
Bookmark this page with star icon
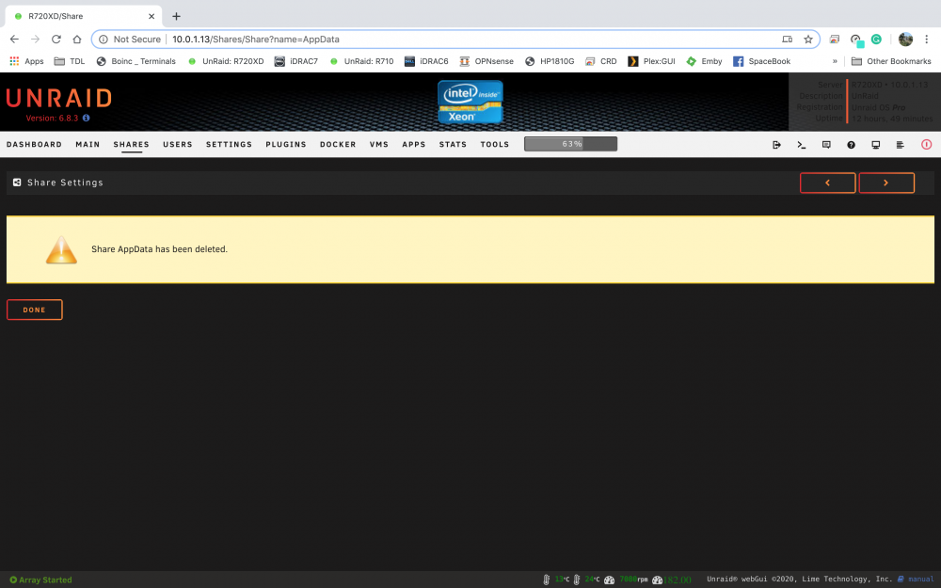pos(808,39)
